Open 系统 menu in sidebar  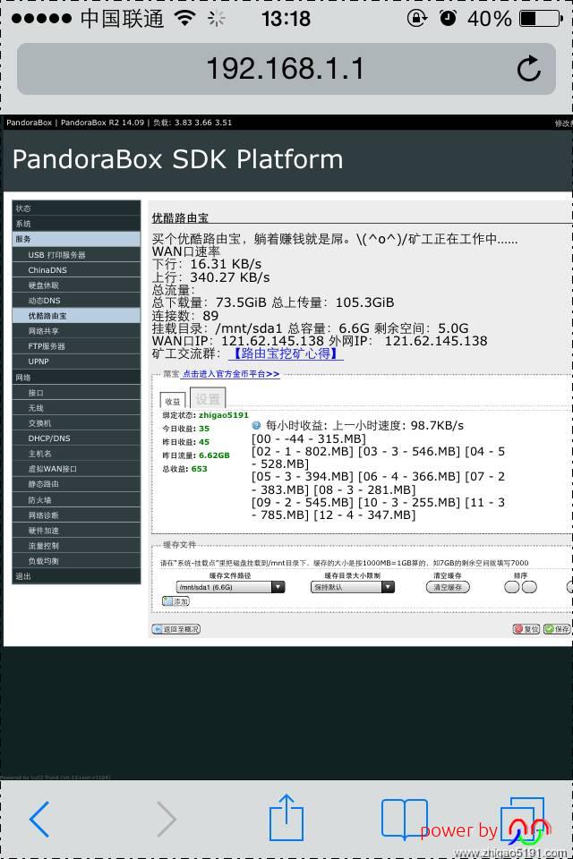pyautogui.click(x=76, y=224)
